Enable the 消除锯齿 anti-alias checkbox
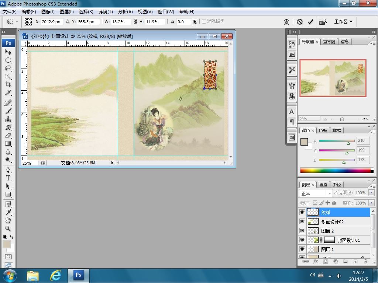 (204, 22)
